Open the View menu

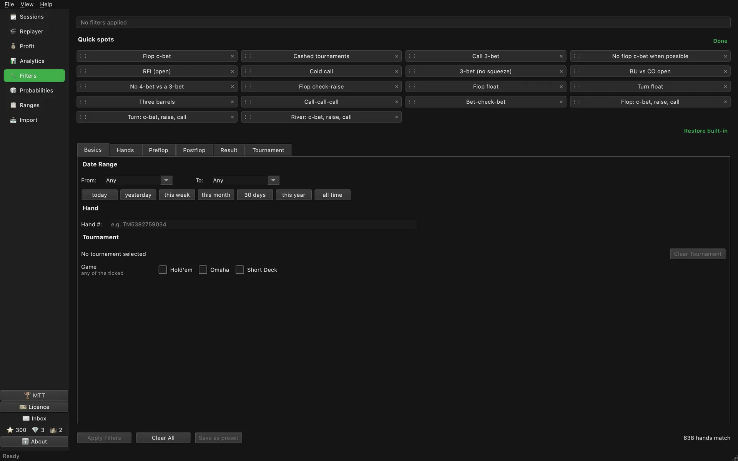27,4
